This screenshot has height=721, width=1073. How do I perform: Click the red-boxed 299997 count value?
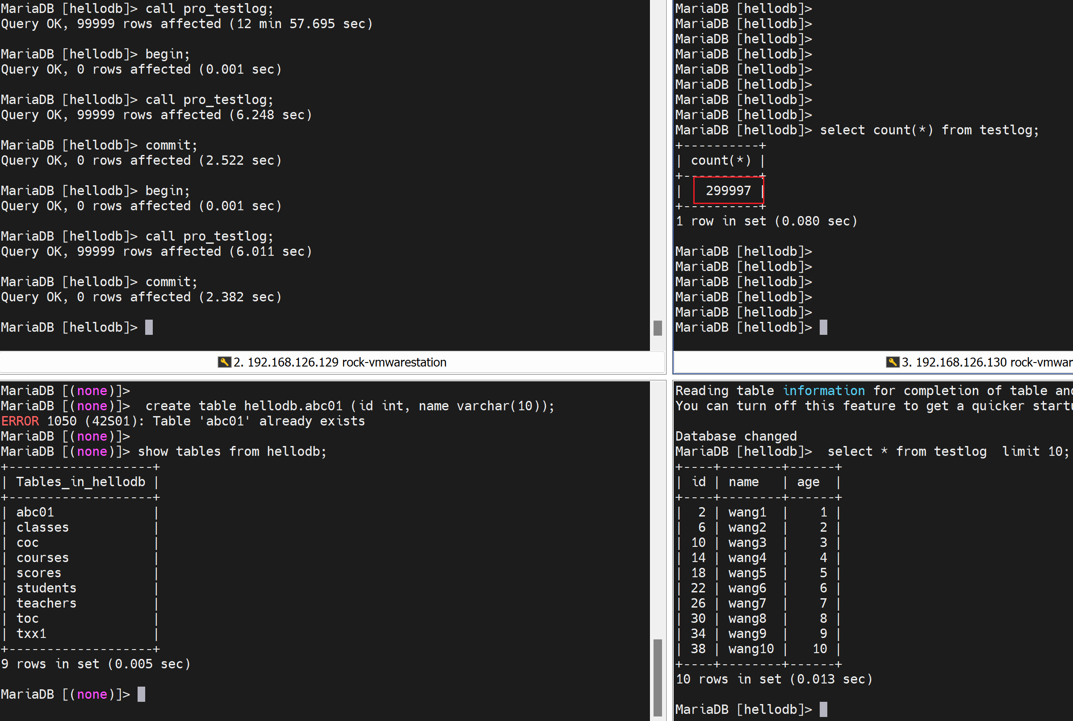click(x=728, y=190)
